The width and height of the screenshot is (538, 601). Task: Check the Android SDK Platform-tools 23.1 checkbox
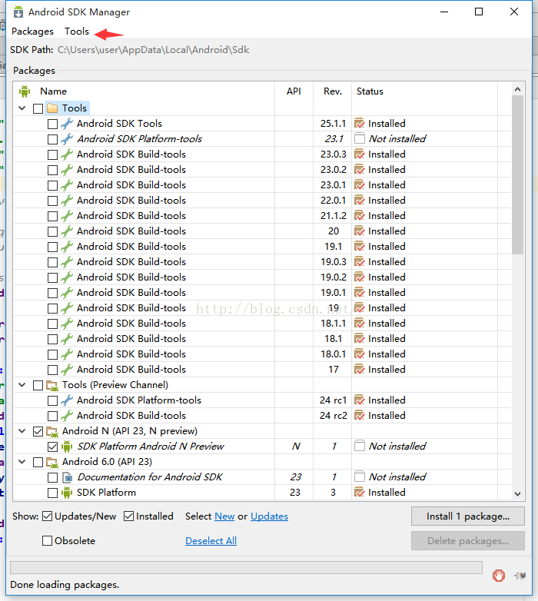[x=52, y=139]
